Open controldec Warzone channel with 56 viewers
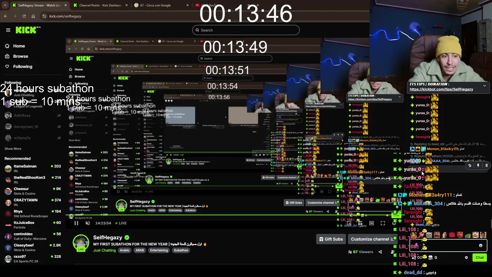 click(33, 236)
